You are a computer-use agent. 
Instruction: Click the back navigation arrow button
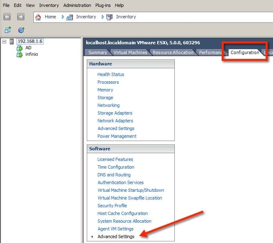pyautogui.click(x=7, y=17)
